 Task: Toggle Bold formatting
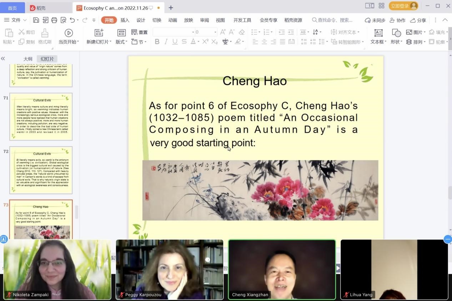pos(157,42)
